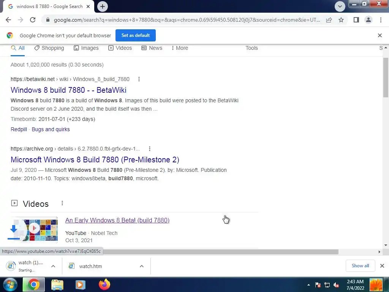
Task: Share this page icon
Action: (329, 20)
